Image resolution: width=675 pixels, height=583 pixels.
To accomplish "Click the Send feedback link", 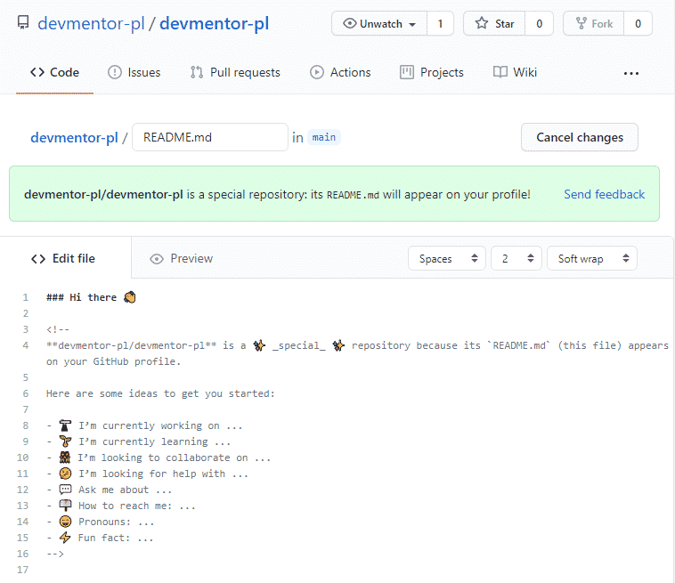I will [x=605, y=194].
